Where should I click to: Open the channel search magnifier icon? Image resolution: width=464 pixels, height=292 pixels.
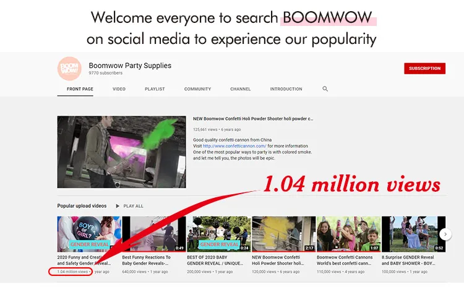325,88
